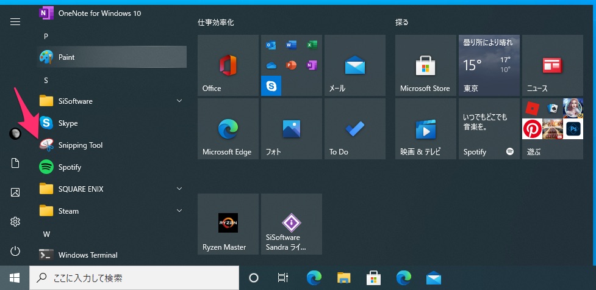Expand the SiSoftware folder chevron
The width and height of the screenshot is (596, 290).
pyautogui.click(x=179, y=101)
